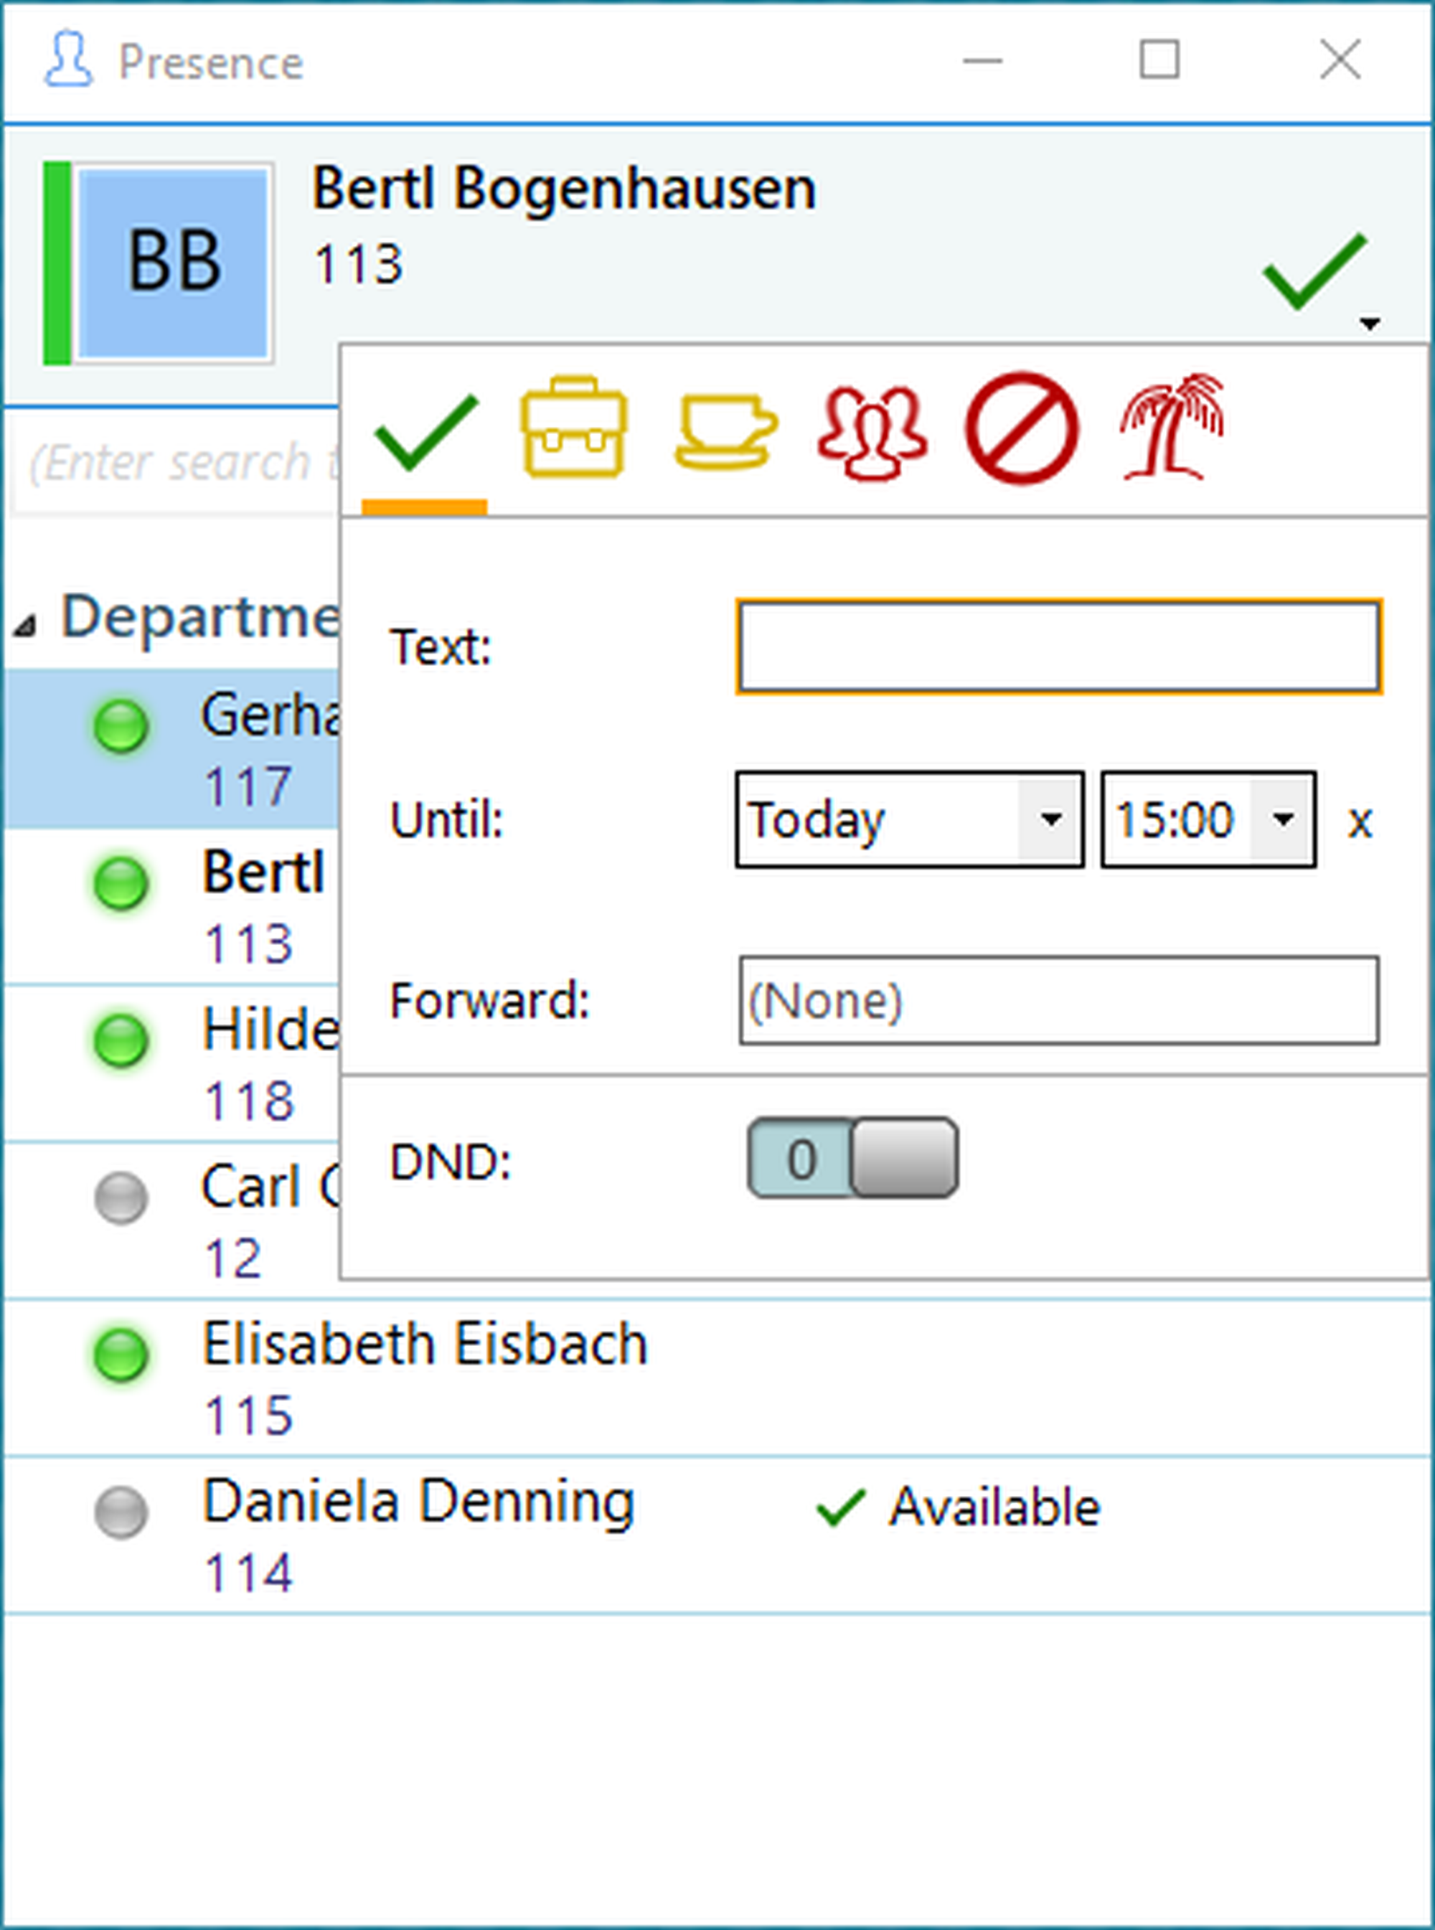Clear the Until time with x
The height and width of the screenshot is (1930, 1435).
[1360, 821]
